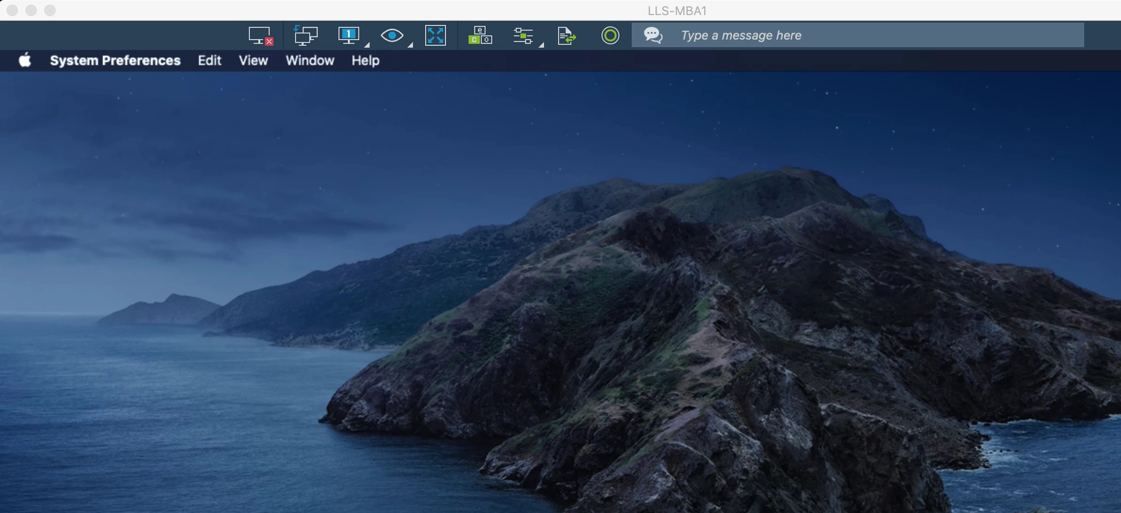Toggle the eye view-only icon
1121x513 pixels.
pyautogui.click(x=392, y=35)
